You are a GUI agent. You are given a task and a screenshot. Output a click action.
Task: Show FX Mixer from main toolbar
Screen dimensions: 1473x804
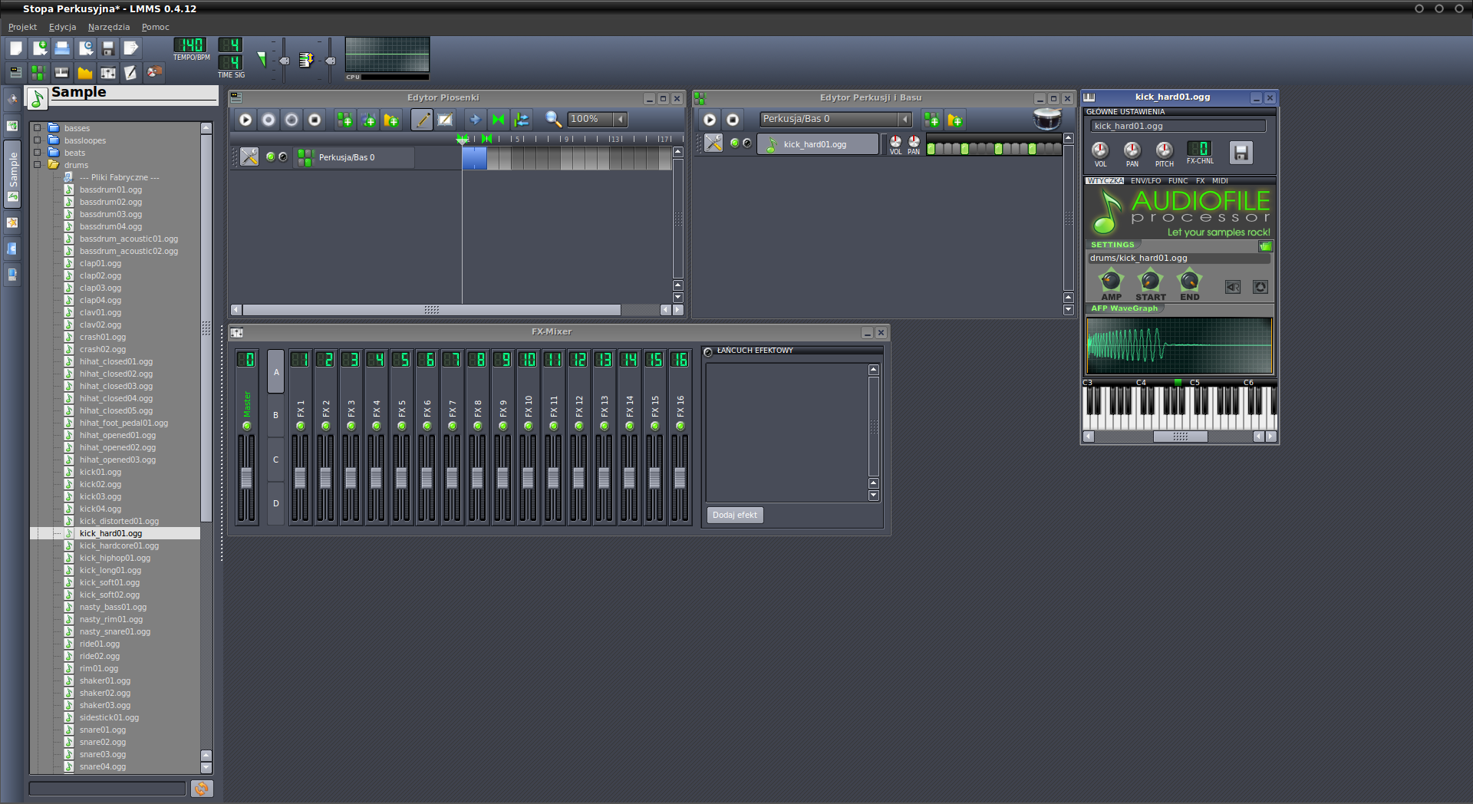[x=108, y=72]
